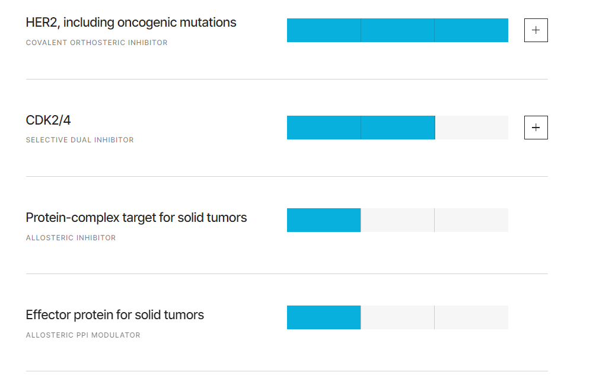Viewport: 596px width, 388px height.
Task: Open the HER2, including oncogenic mutations heading
Action: click(x=130, y=23)
